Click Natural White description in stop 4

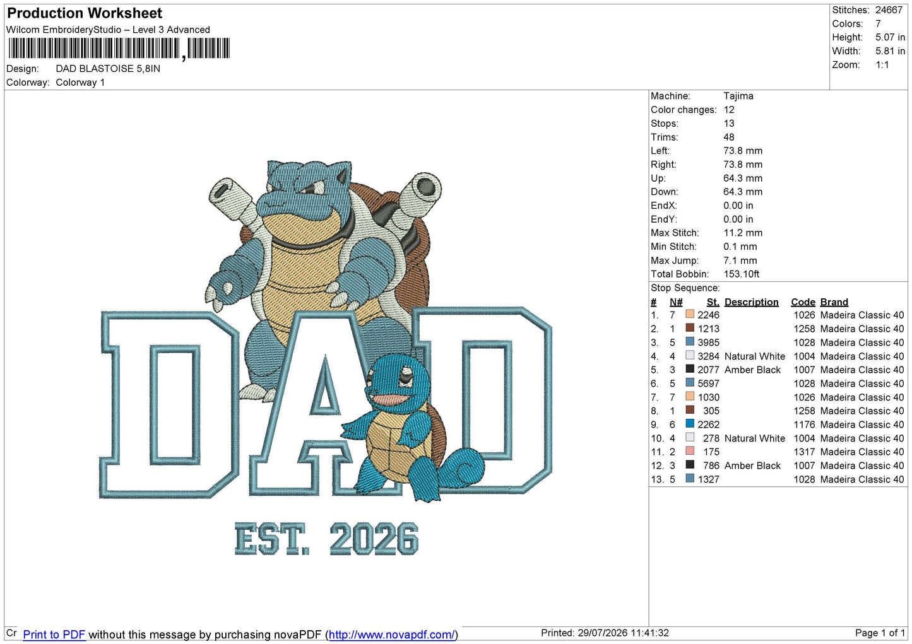[755, 356]
